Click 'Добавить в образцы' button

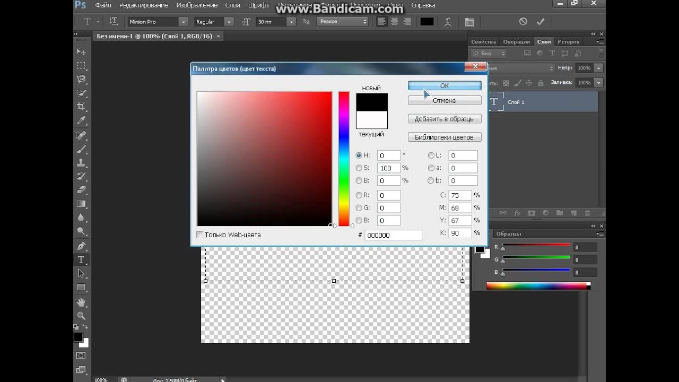pyautogui.click(x=445, y=119)
